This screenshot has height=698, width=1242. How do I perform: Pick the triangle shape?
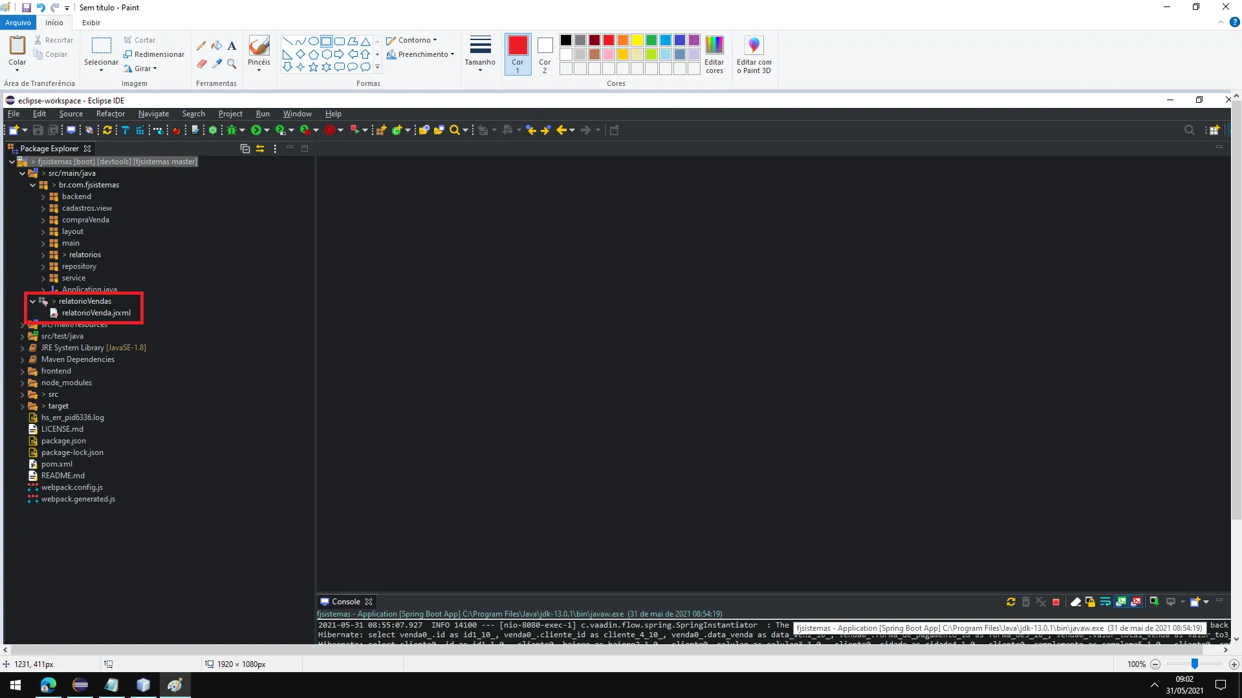[365, 41]
